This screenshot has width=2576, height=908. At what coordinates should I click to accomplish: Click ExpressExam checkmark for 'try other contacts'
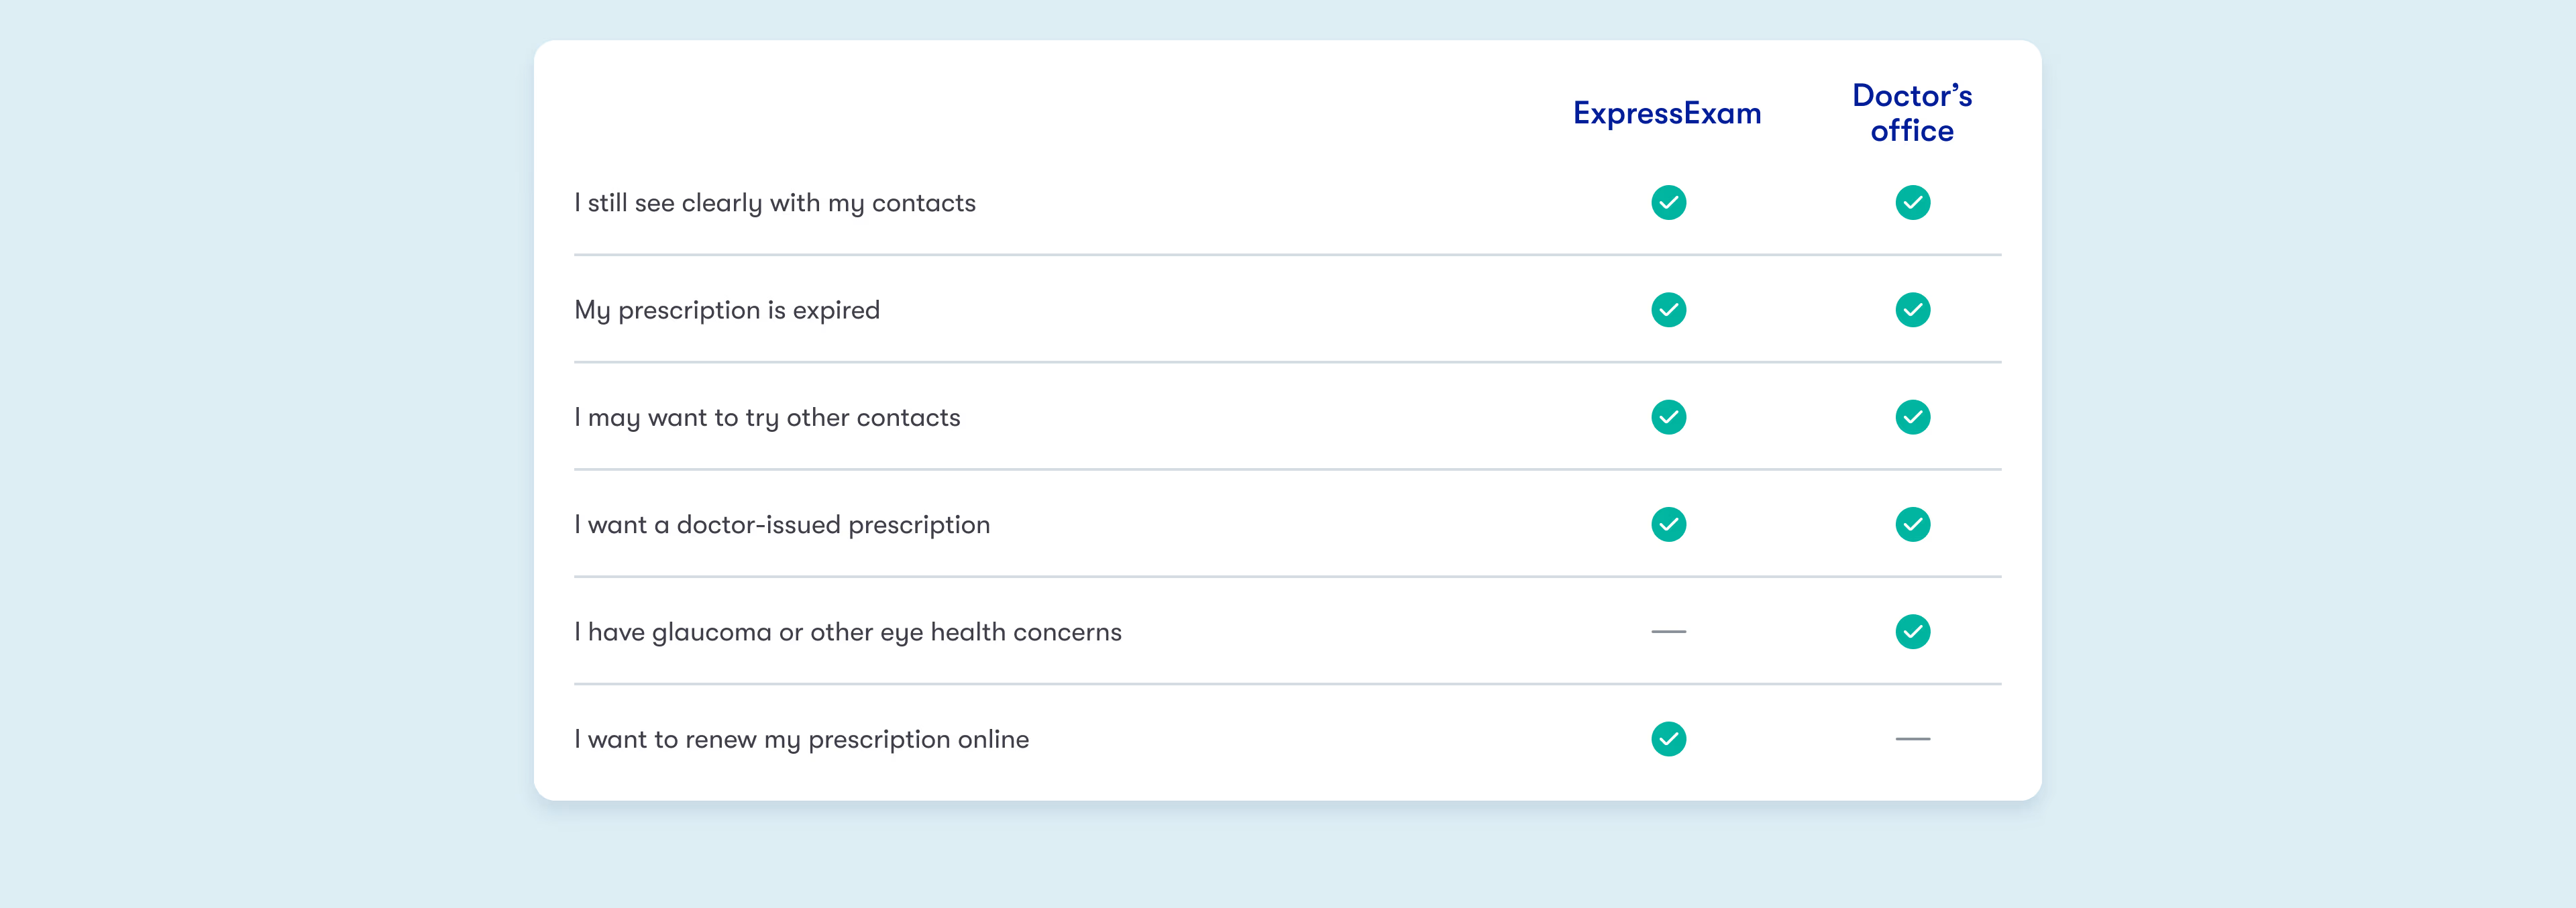[1668, 417]
